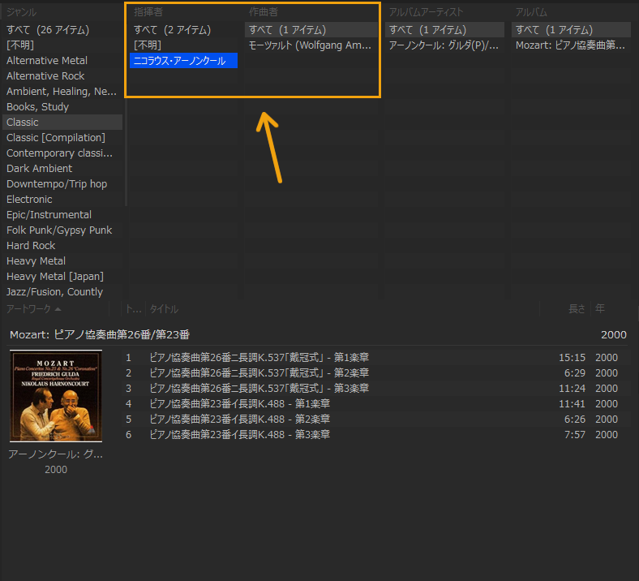Click the 7:57 duration of track 6
The image size is (639, 581).
pyautogui.click(x=575, y=435)
